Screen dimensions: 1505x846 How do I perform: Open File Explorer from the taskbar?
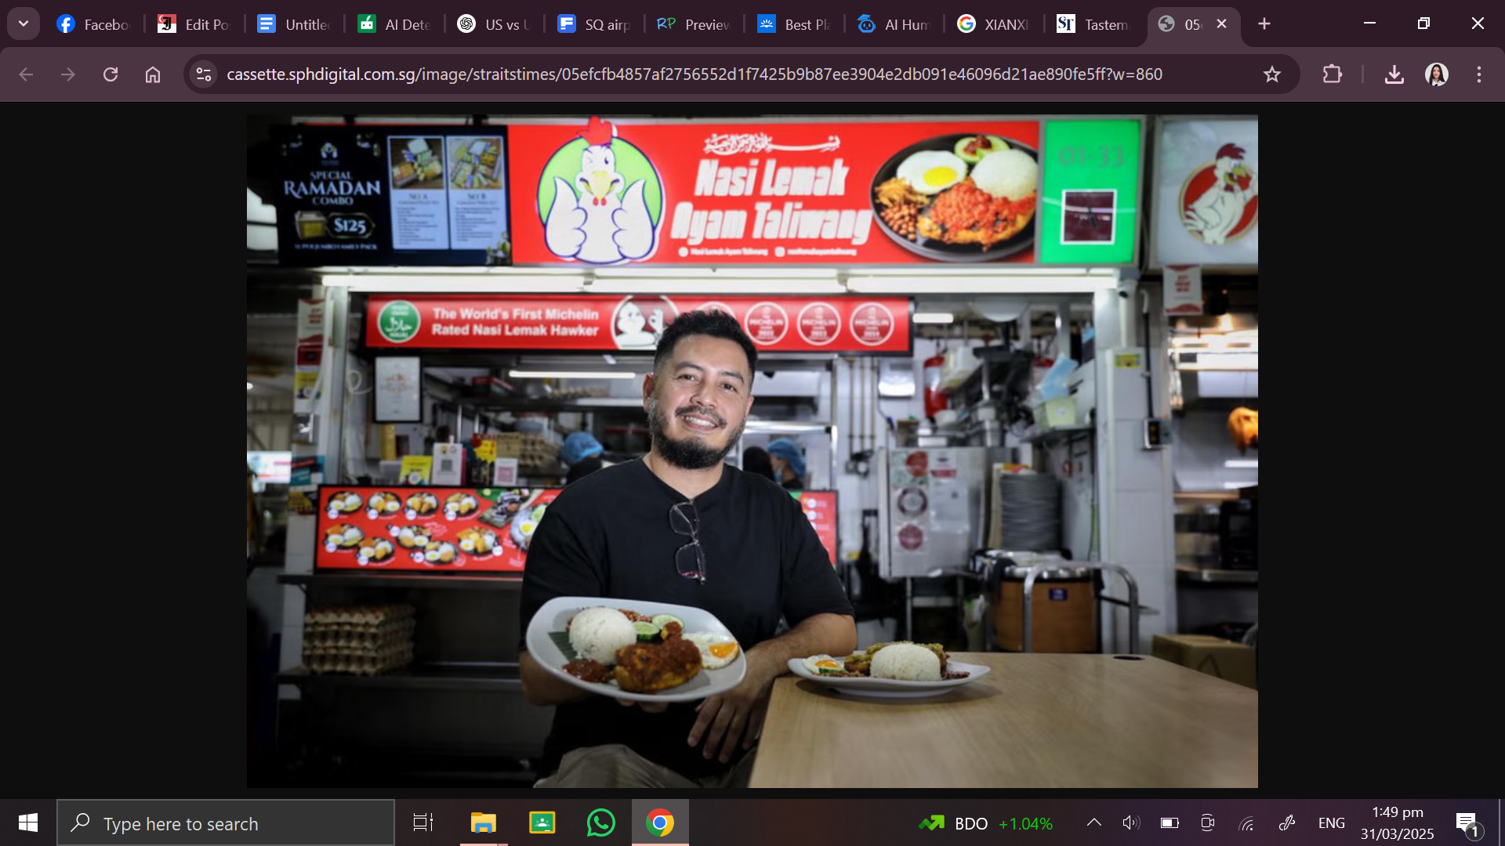484,822
